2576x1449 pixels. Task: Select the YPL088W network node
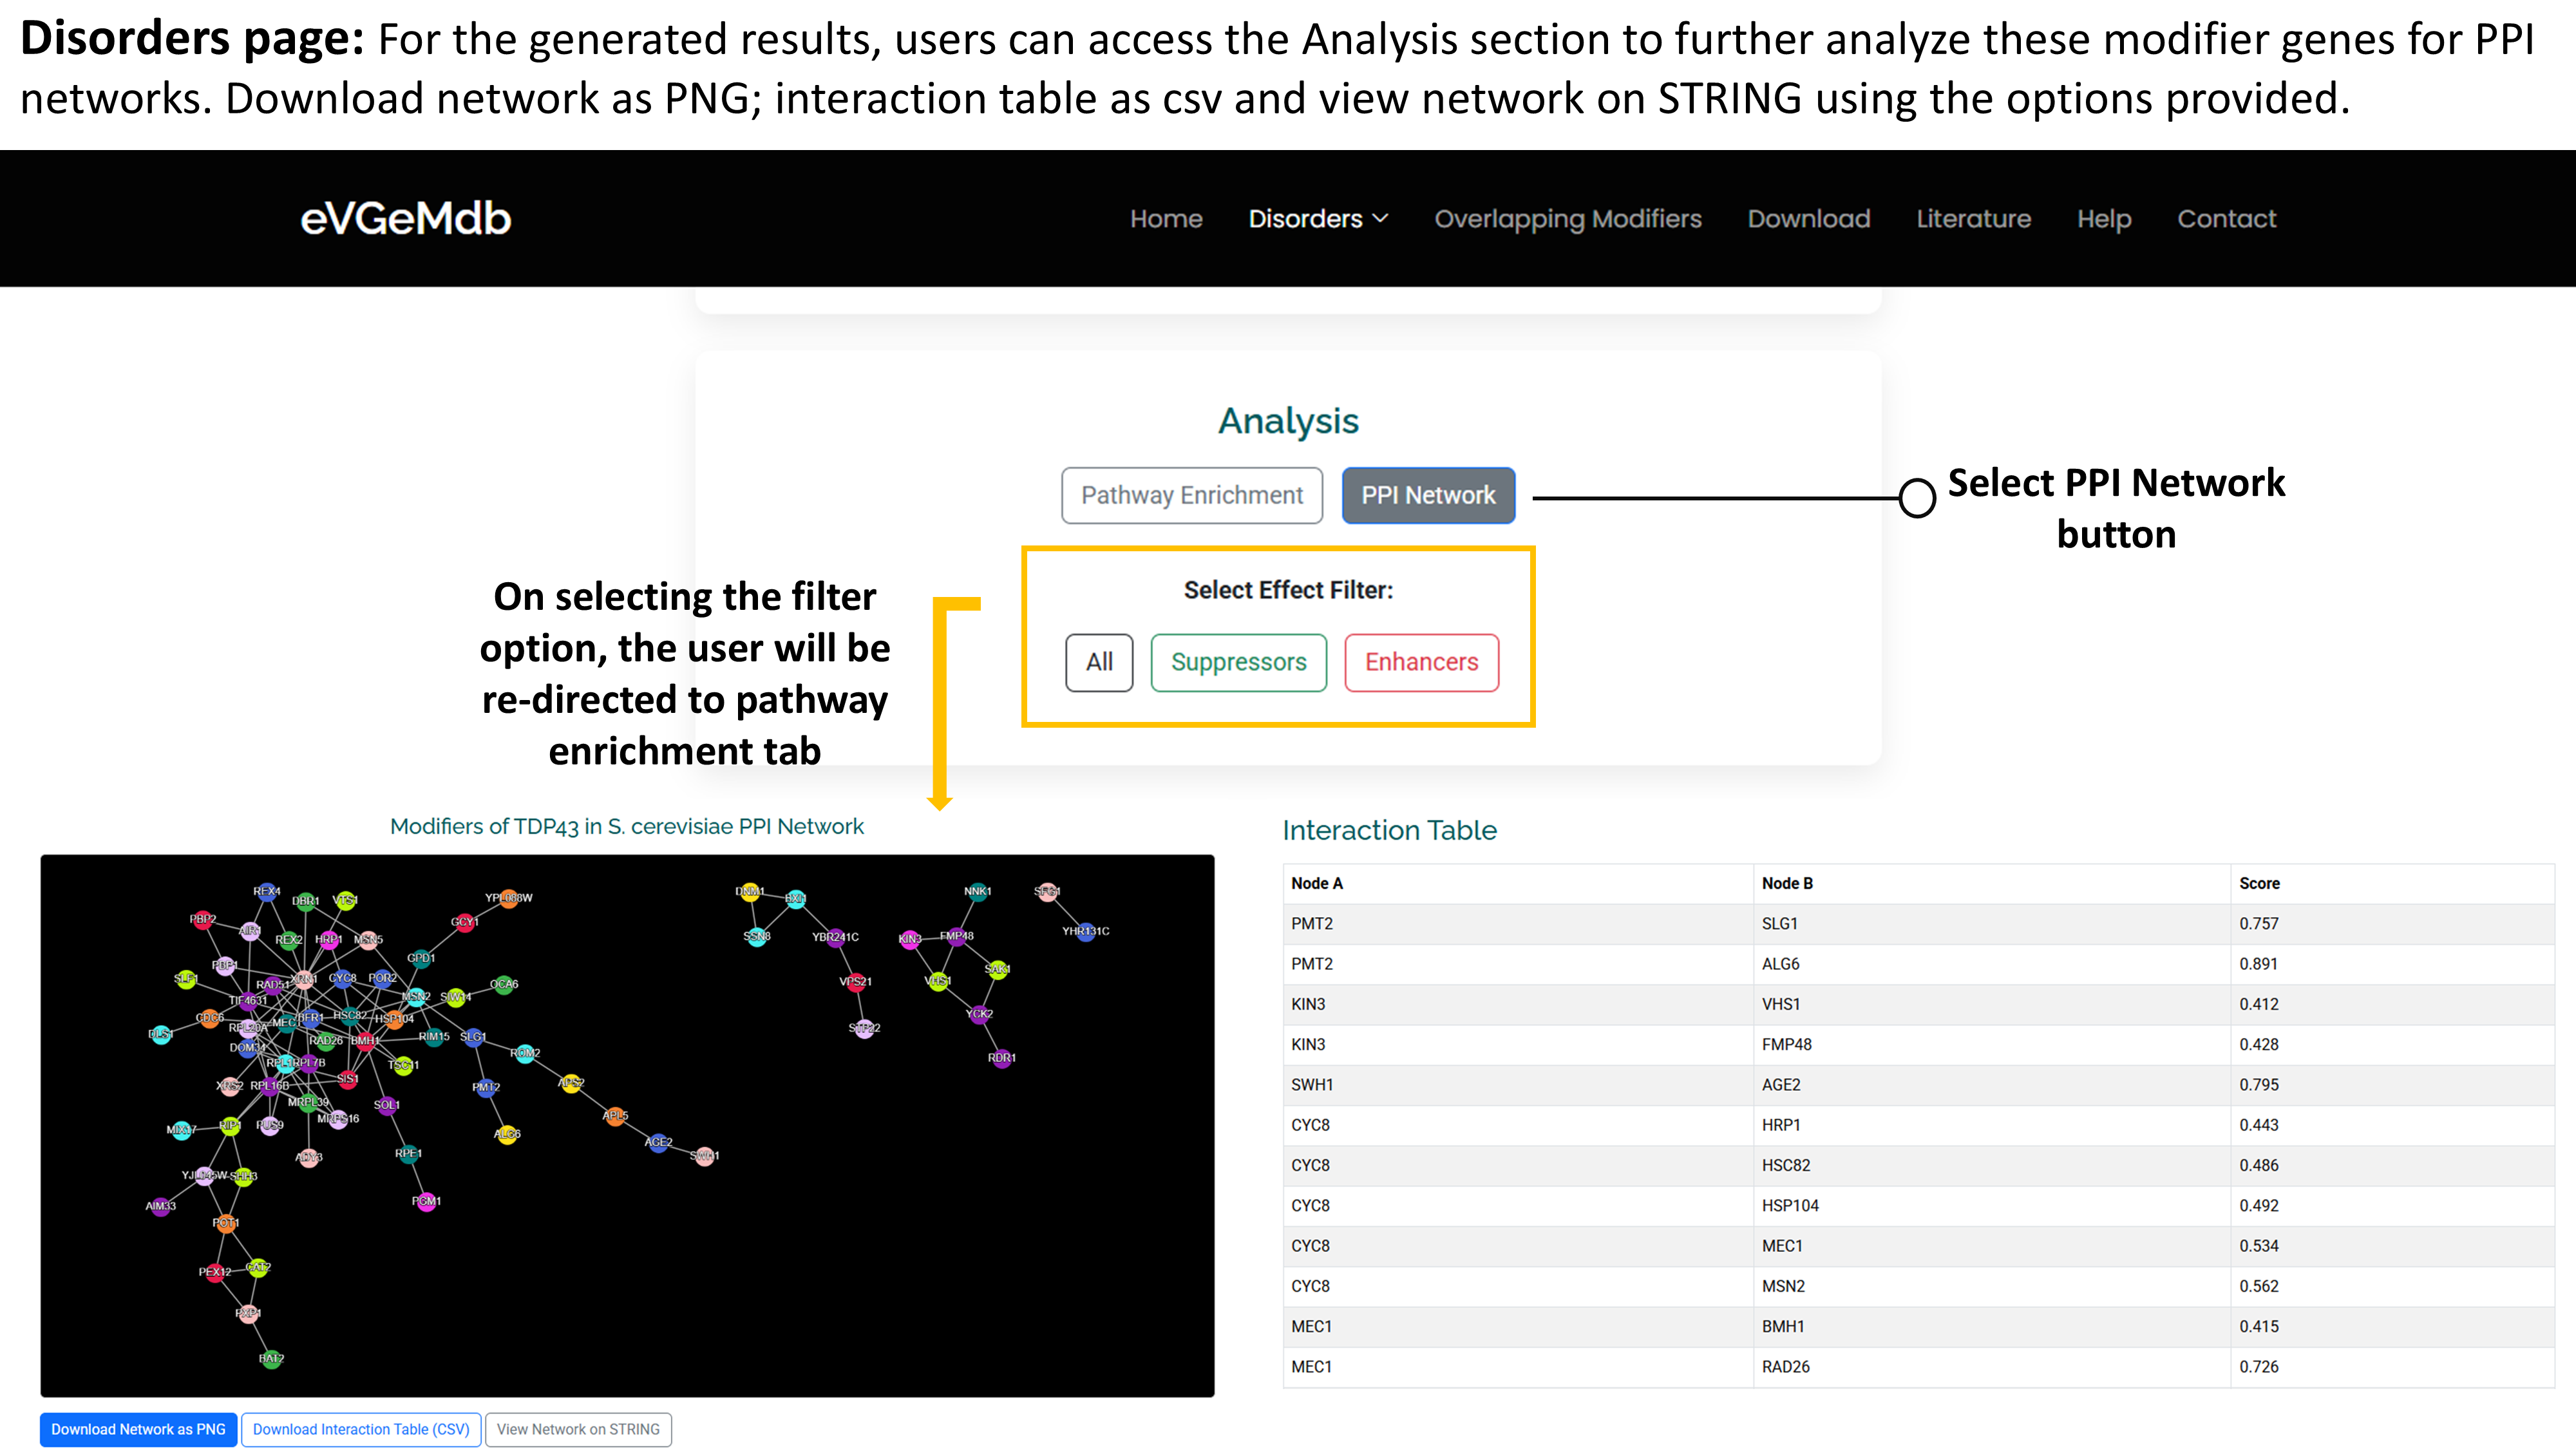coord(509,898)
